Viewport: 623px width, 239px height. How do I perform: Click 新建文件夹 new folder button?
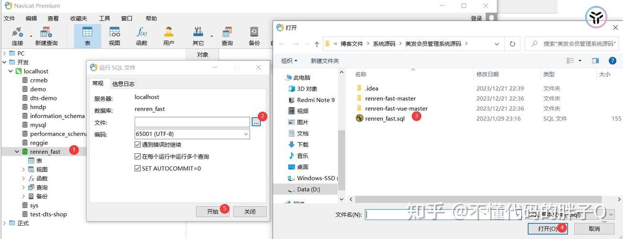tap(325, 61)
